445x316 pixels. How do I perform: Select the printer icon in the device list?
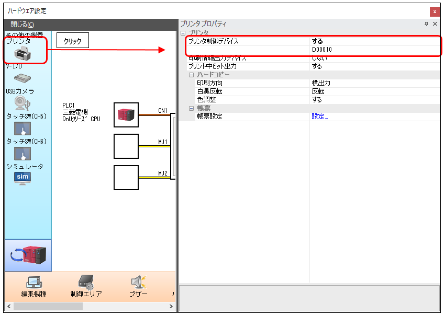pos(21,52)
